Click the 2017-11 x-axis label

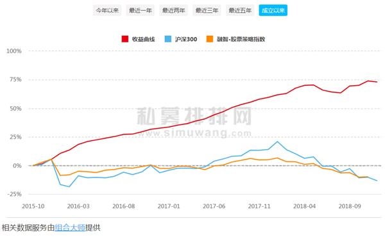(259, 206)
